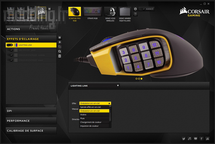Screen dimensions: 215x144
Task: Choose Ondulation arc-en-ciel in the list
Action: pyautogui.click(x=94, y=111)
